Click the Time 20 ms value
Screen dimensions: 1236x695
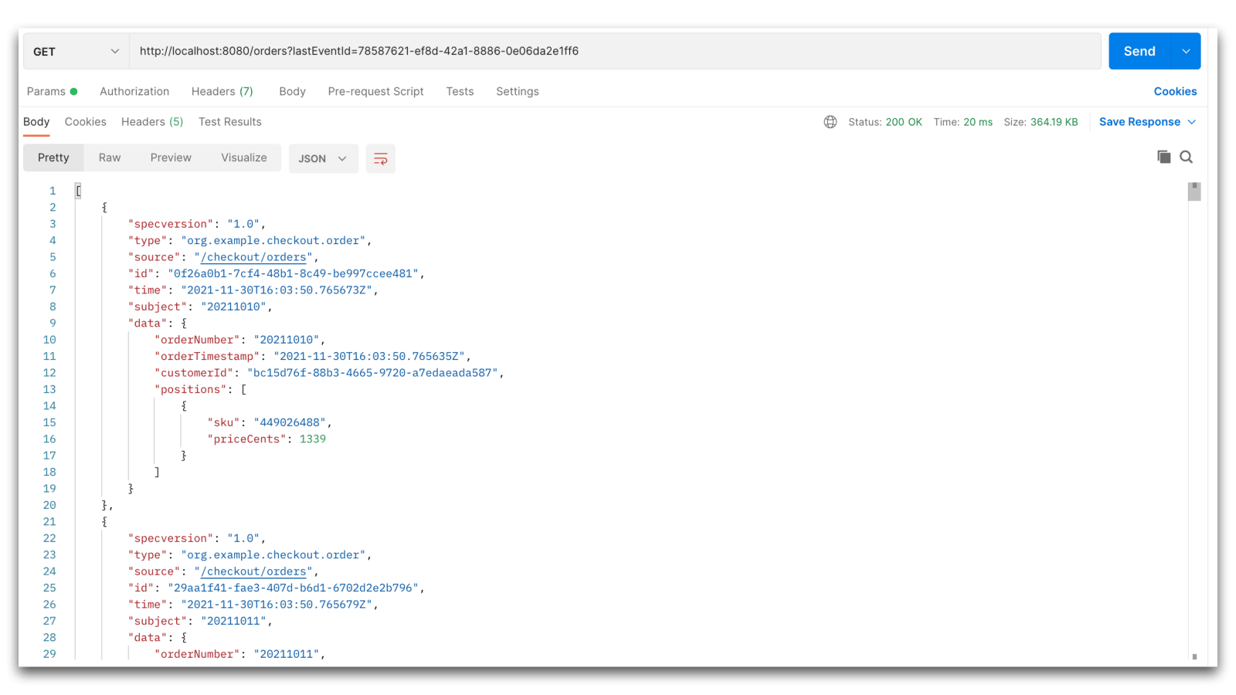[978, 122]
